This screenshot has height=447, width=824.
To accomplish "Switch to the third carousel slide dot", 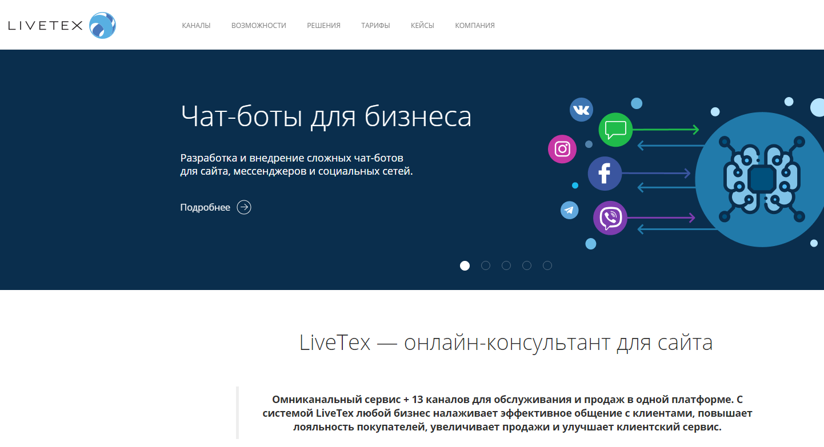I will tap(506, 265).
